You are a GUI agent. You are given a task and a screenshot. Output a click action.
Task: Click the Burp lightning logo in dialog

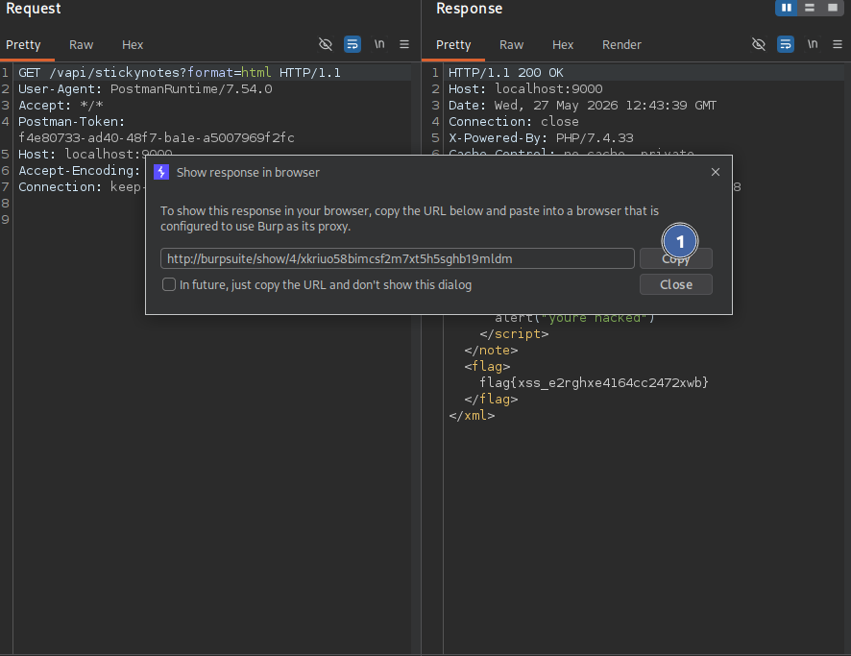click(161, 172)
